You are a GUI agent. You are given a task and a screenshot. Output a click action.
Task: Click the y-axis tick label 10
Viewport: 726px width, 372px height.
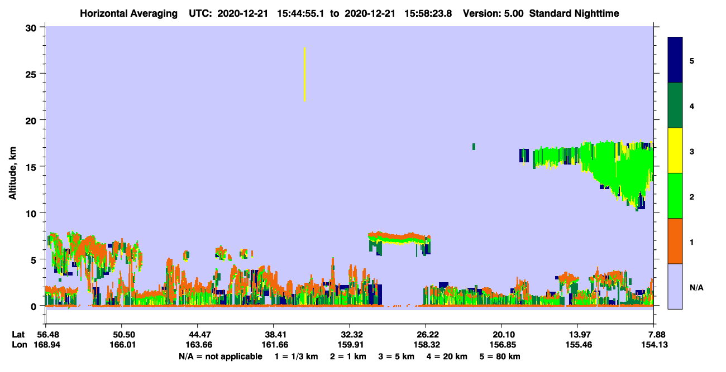click(32, 213)
